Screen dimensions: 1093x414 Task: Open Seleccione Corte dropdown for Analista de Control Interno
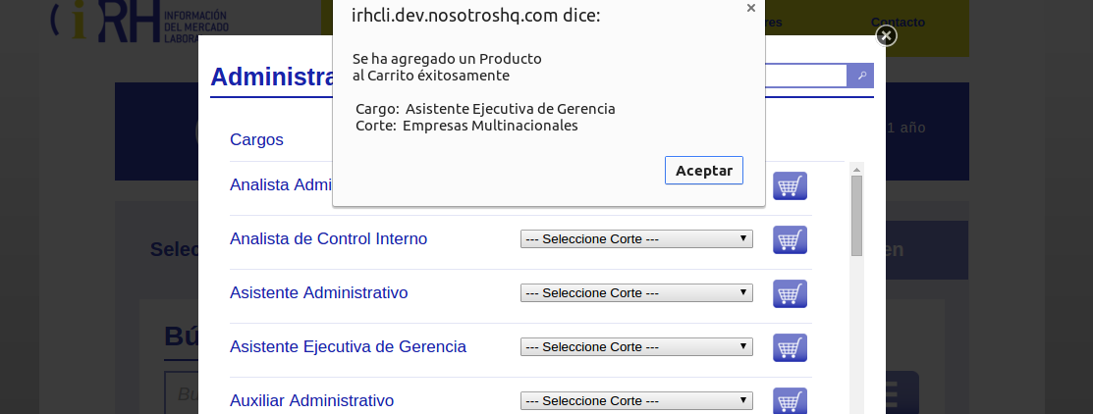tap(636, 238)
